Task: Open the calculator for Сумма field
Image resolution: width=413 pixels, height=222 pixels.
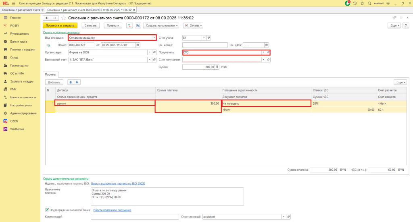Action: coord(217,67)
